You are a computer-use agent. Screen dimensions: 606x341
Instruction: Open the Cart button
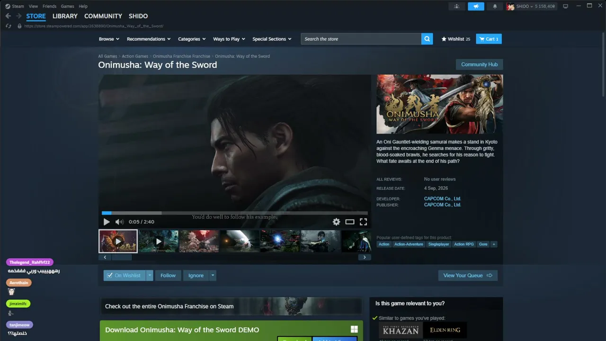[x=489, y=39]
